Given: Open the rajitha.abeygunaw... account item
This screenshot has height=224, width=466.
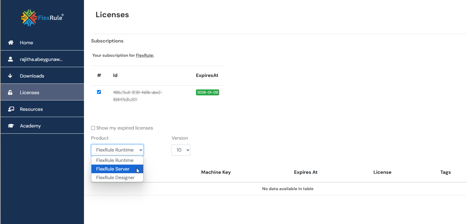Looking at the screenshot, I should [x=42, y=59].
